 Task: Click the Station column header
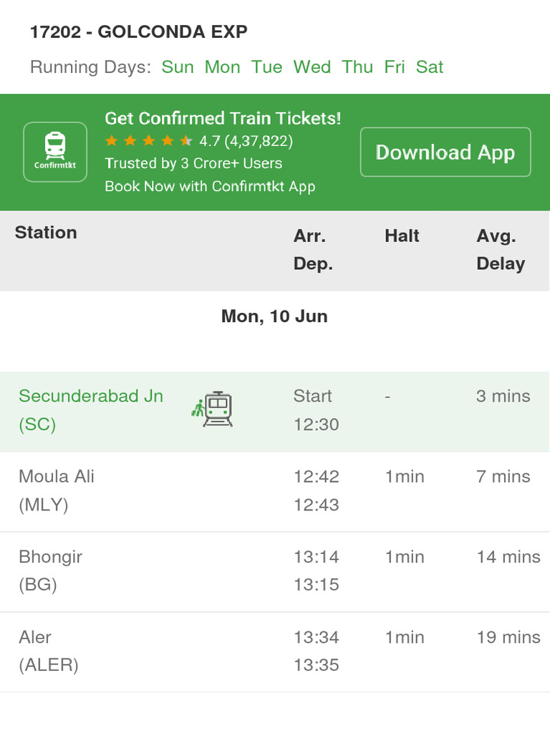[46, 233]
